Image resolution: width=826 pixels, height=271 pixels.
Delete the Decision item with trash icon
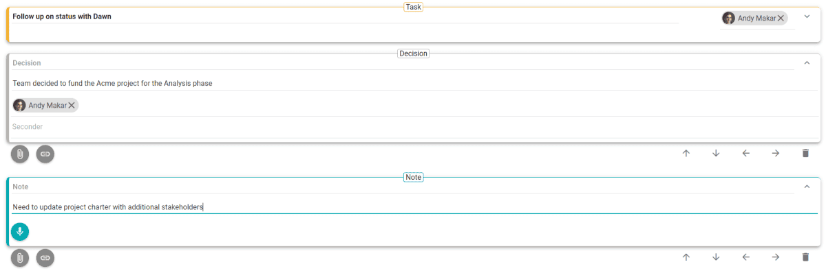pos(805,153)
